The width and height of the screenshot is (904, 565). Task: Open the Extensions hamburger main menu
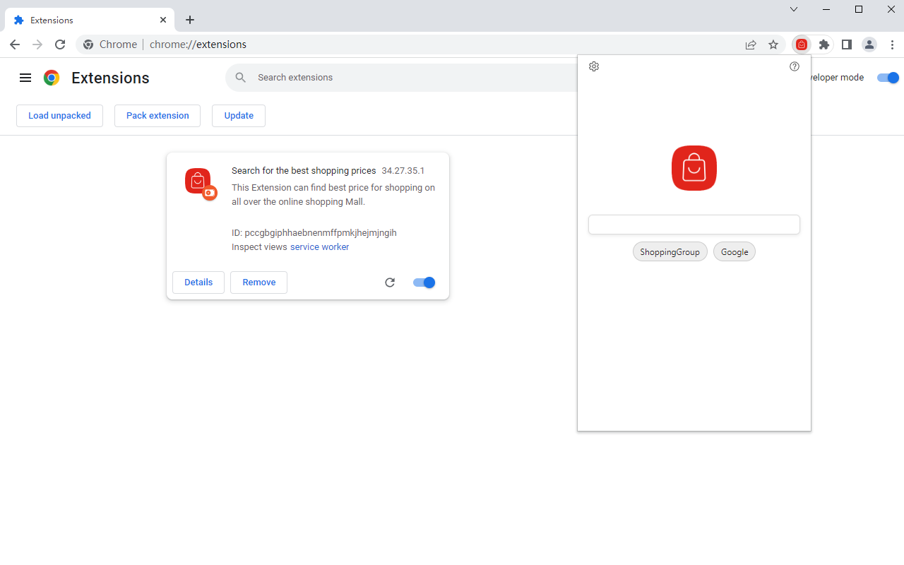pos(25,78)
